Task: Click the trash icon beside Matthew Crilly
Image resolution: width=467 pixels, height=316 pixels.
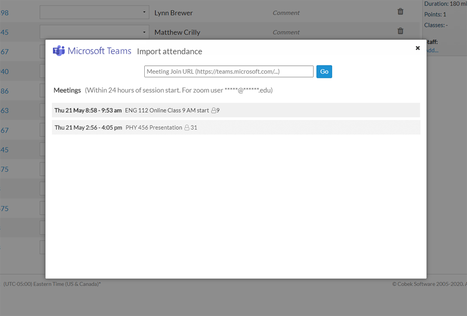Action: tap(400, 31)
